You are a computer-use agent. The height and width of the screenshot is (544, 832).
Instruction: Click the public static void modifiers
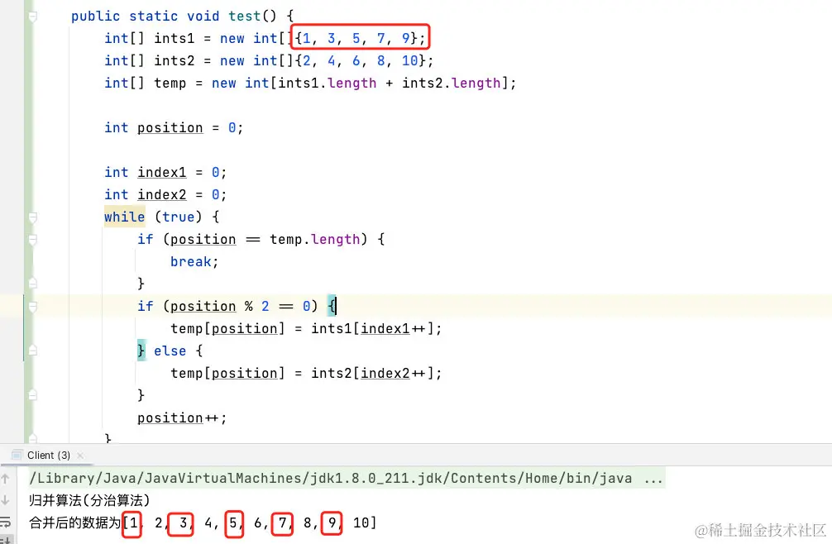click(x=146, y=16)
